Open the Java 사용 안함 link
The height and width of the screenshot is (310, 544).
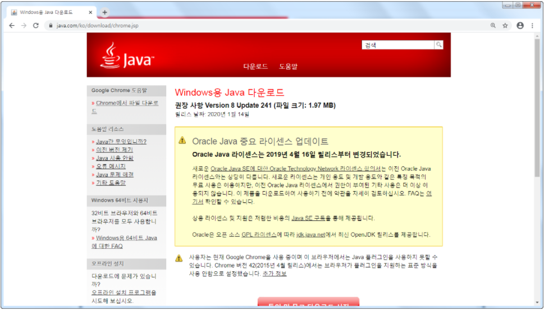pos(115,158)
